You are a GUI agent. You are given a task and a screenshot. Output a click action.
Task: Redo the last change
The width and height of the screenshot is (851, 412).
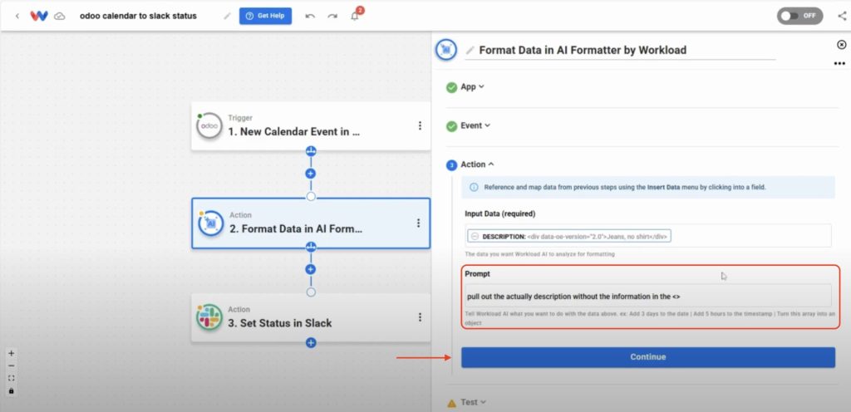click(332, 17)
